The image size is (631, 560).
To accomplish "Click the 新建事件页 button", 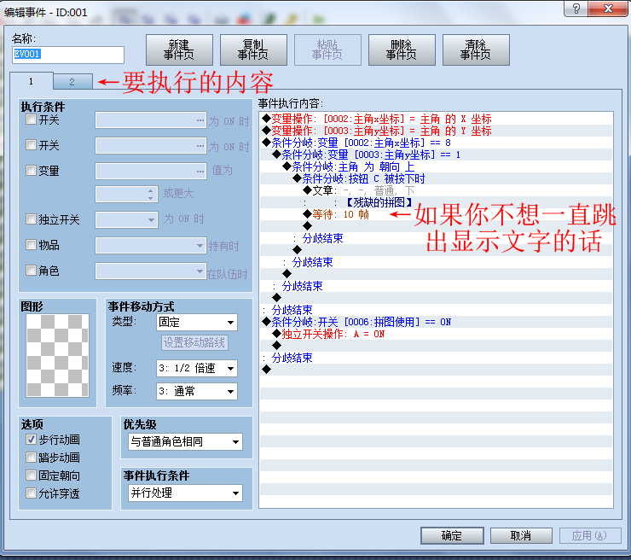I will click(179, 50).
